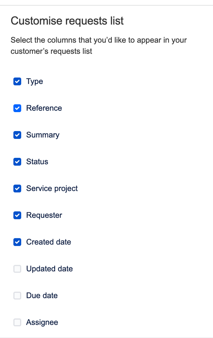Disable the Reference column

(x=17, y=108)
